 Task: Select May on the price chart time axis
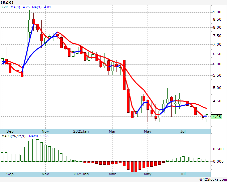(148, 131)
